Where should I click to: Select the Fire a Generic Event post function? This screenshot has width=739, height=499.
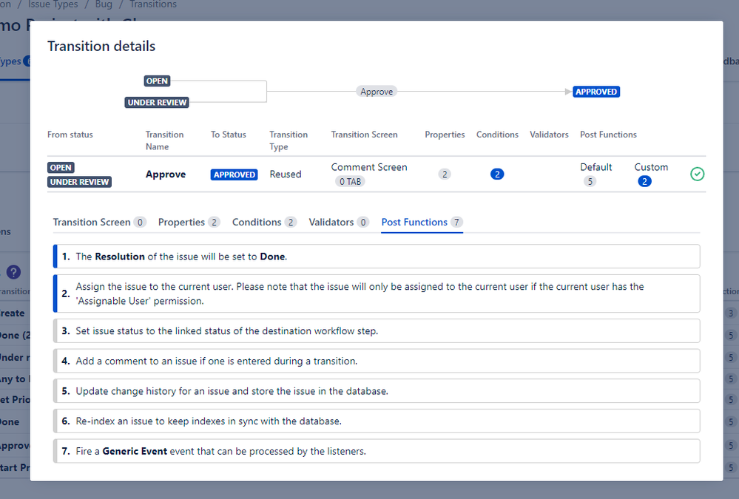pos(377,452)
